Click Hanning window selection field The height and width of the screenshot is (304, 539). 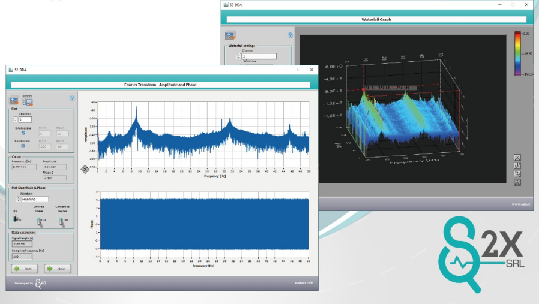click(x=35, y=199)
